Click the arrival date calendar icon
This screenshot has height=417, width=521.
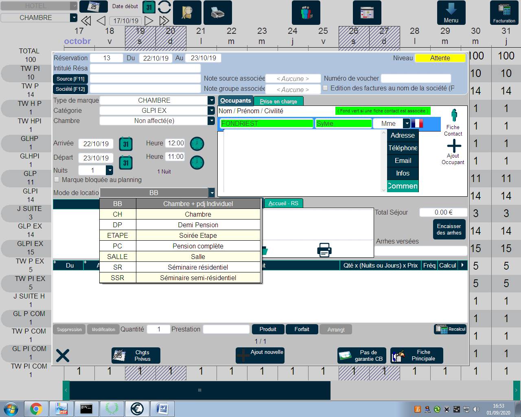point(126,144)
